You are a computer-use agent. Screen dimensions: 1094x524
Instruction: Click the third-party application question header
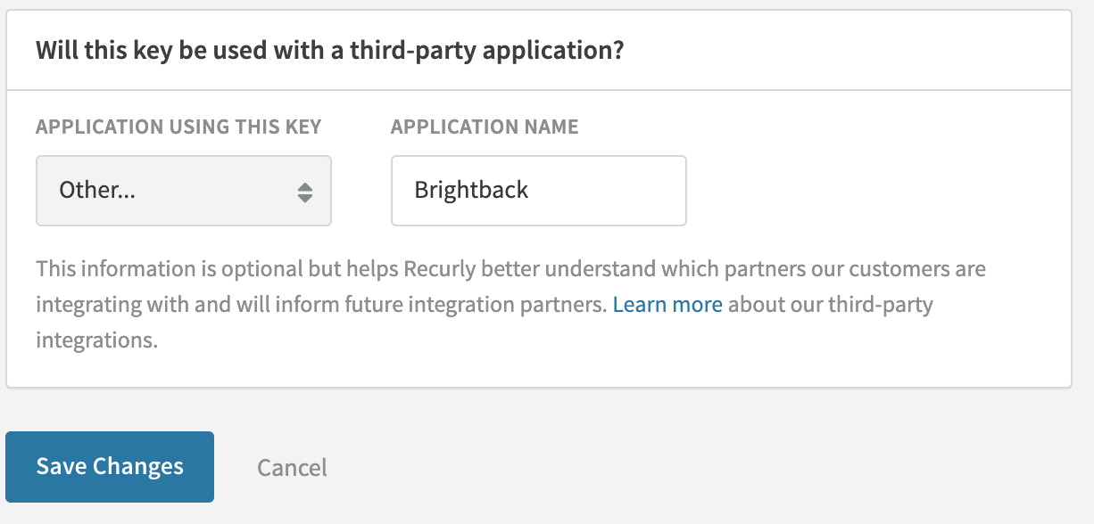point(329,50)
